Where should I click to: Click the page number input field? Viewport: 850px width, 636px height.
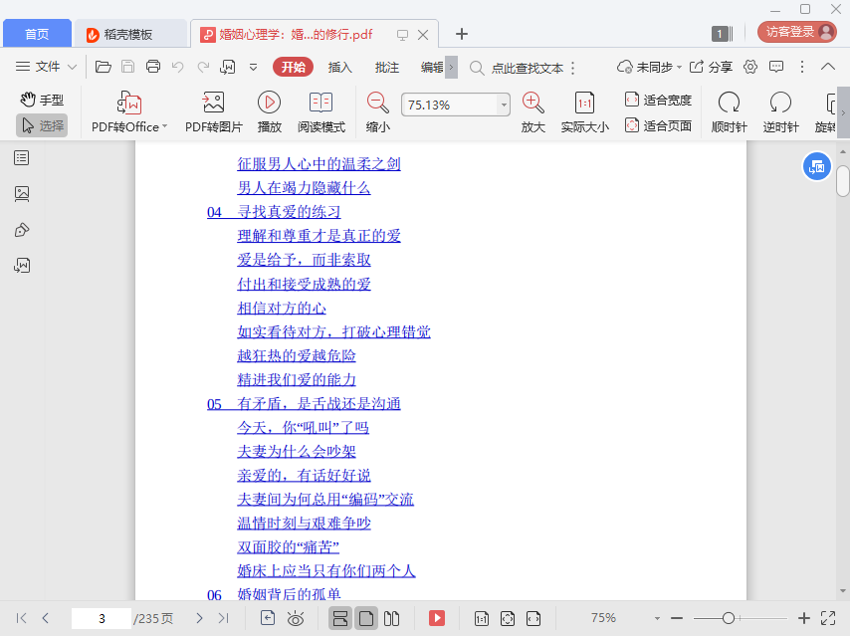click(x=102, y=618)
